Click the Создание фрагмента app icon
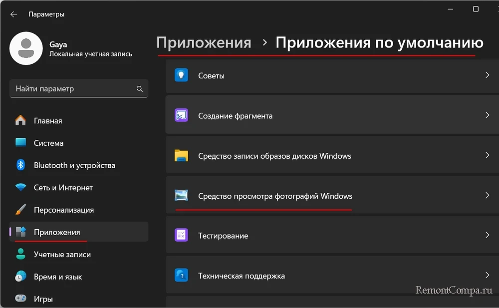The width and height of the screenshot is (499, 308). point(181,115)
